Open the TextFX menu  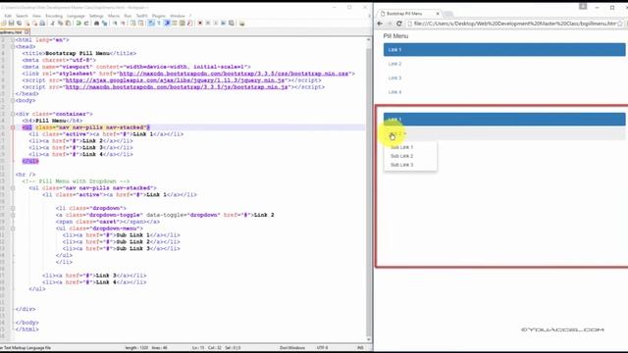click(141, 16)
